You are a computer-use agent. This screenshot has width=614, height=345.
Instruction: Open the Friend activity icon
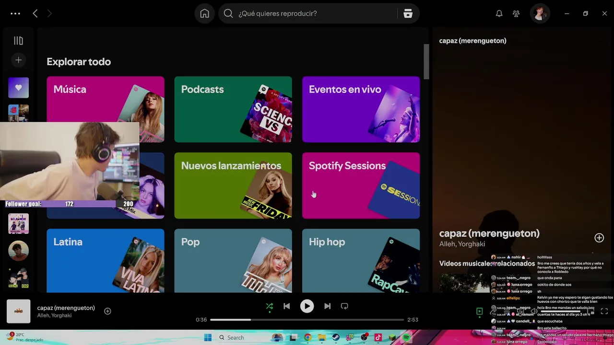pos(516,13)
